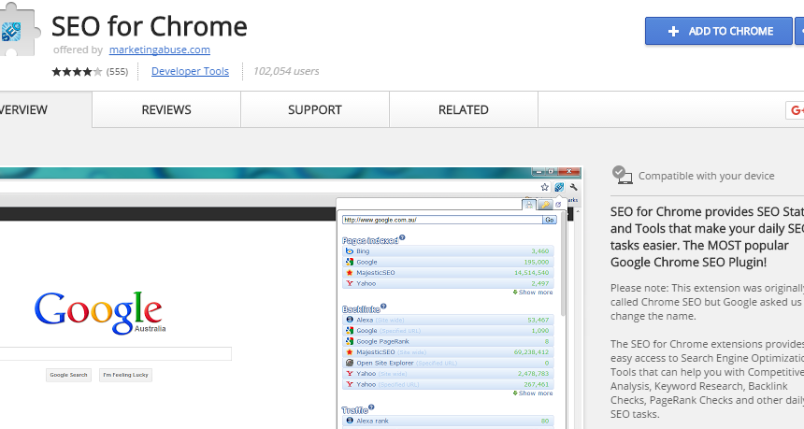
Task: Click the wrench settings icon in toolbar
Action: click(x=574, y=187)
